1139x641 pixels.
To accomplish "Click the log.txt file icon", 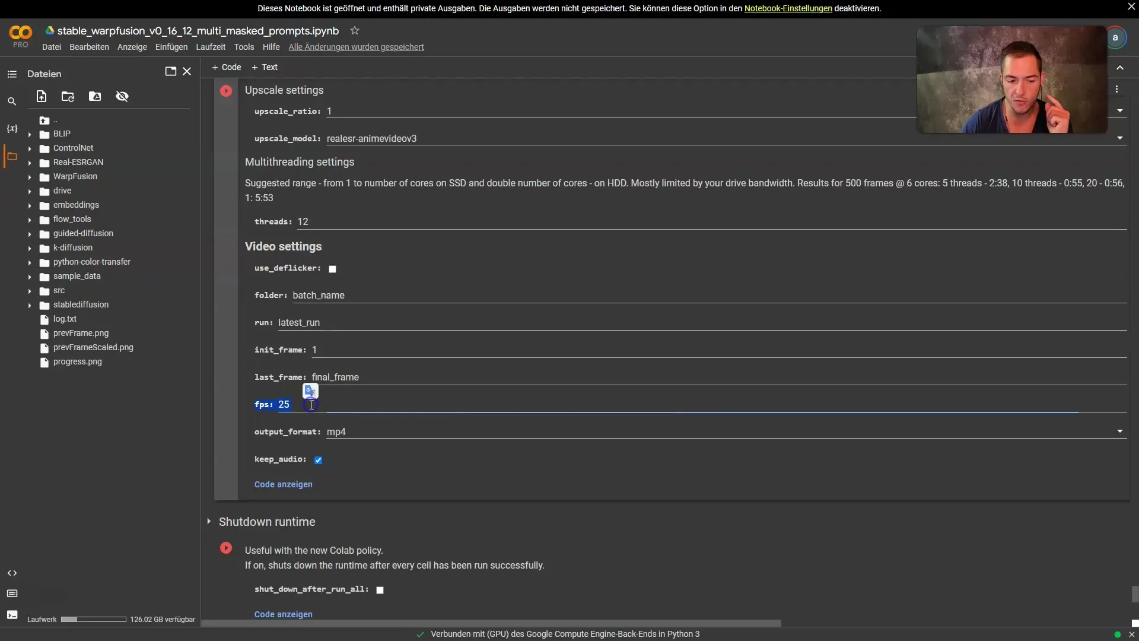I will click(x=44, y=319).
